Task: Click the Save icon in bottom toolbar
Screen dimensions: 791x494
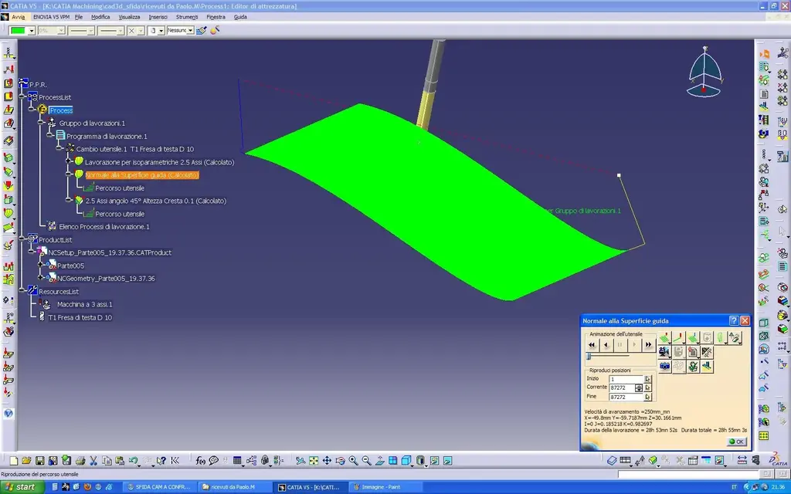Action: tap(40, 461)
